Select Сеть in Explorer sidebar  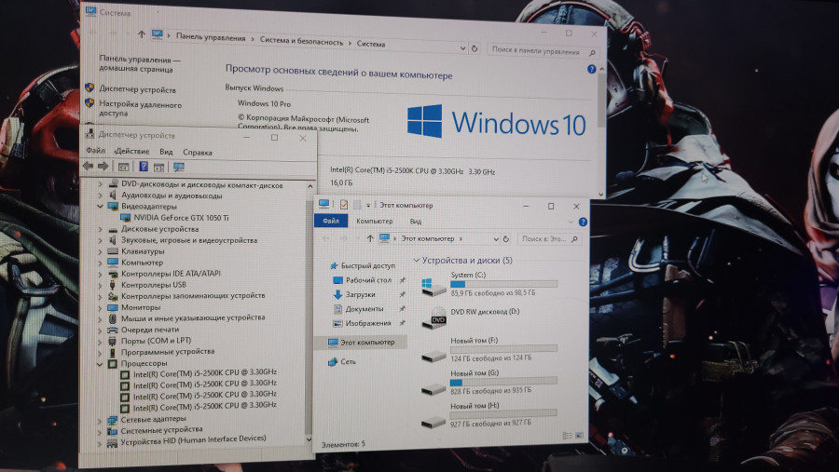pyautogui.click(x=342, y=362)
